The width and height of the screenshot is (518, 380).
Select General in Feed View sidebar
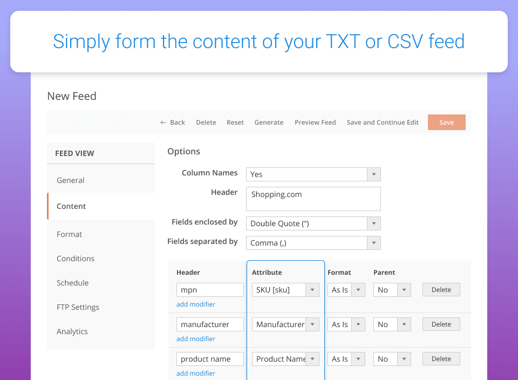70,180
